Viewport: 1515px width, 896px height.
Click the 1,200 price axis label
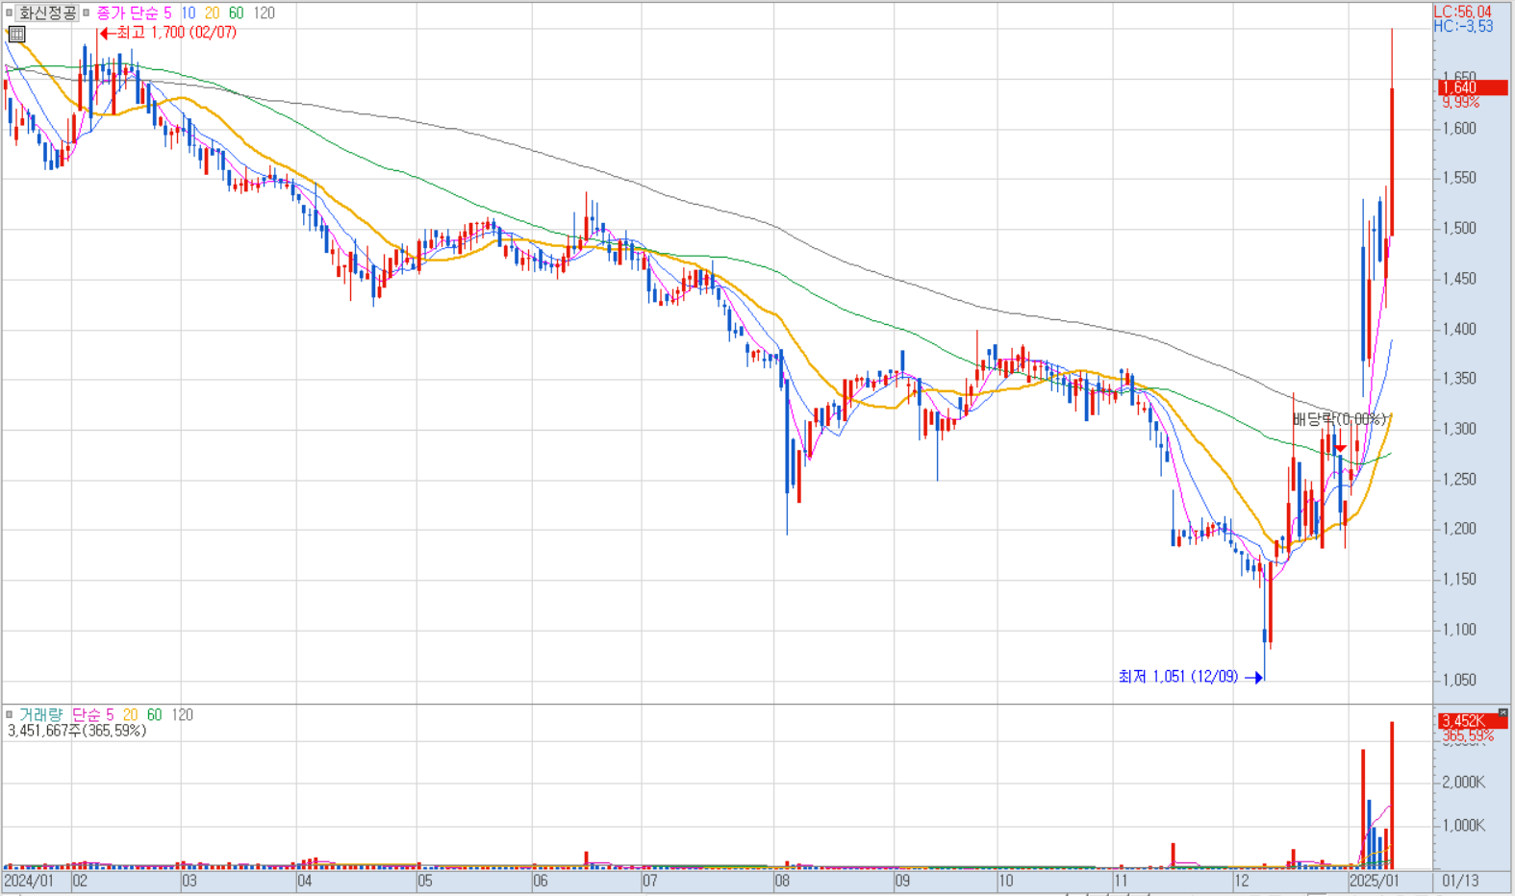pyautogui.click(x=1458, y=529)
